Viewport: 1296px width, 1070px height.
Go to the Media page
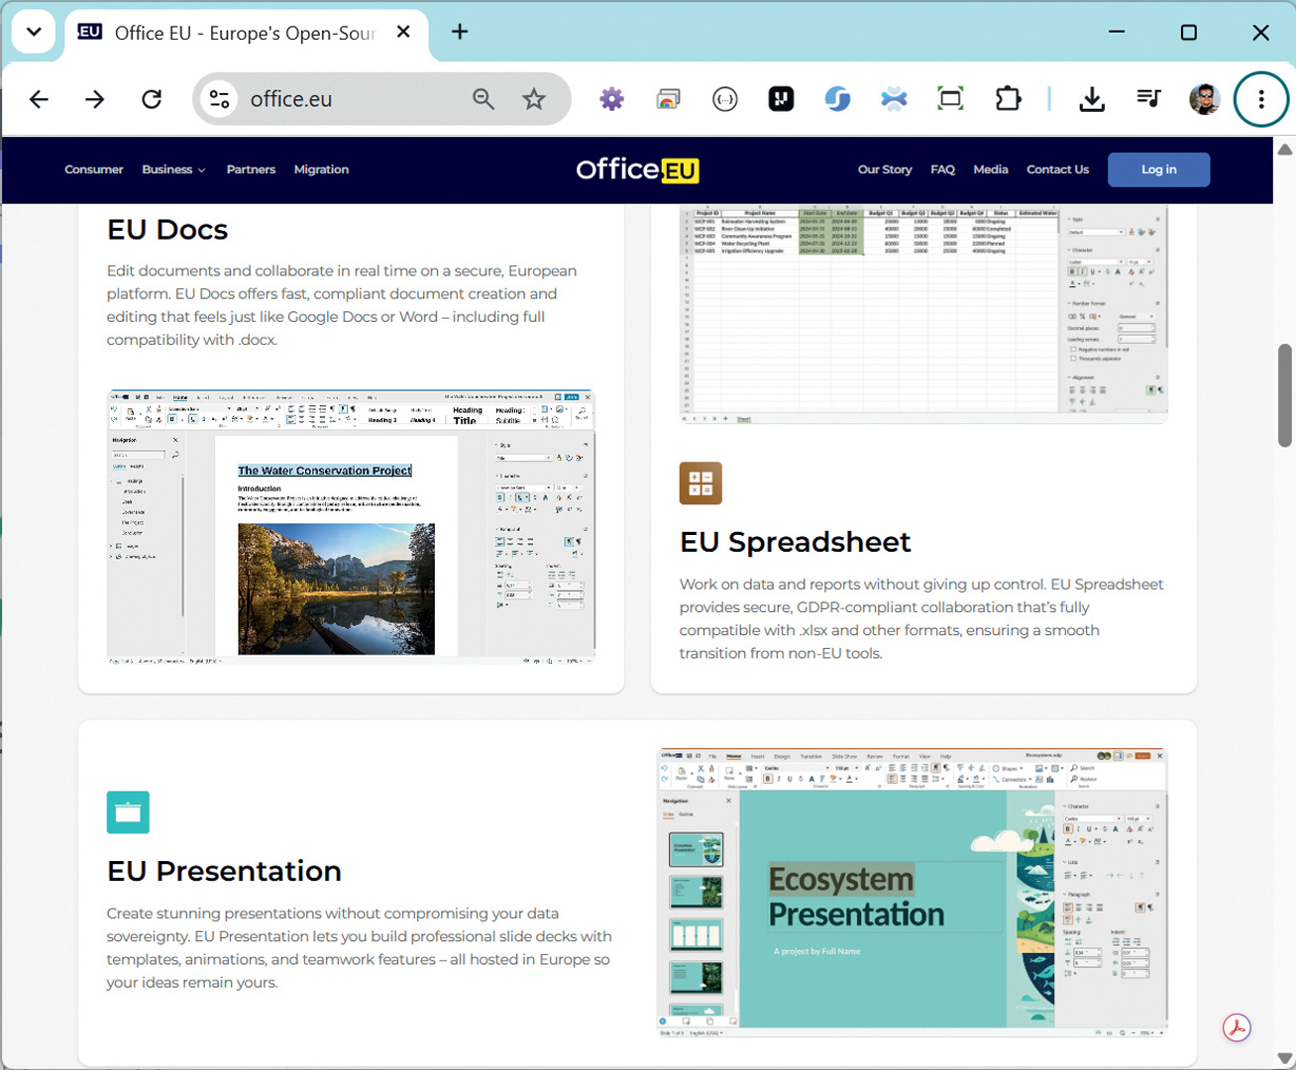991,169
